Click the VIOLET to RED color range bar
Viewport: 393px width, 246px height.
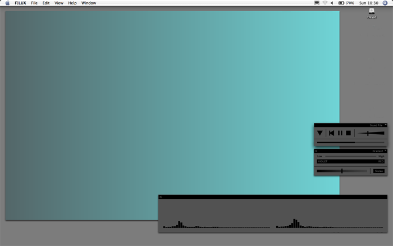(351, 162)
